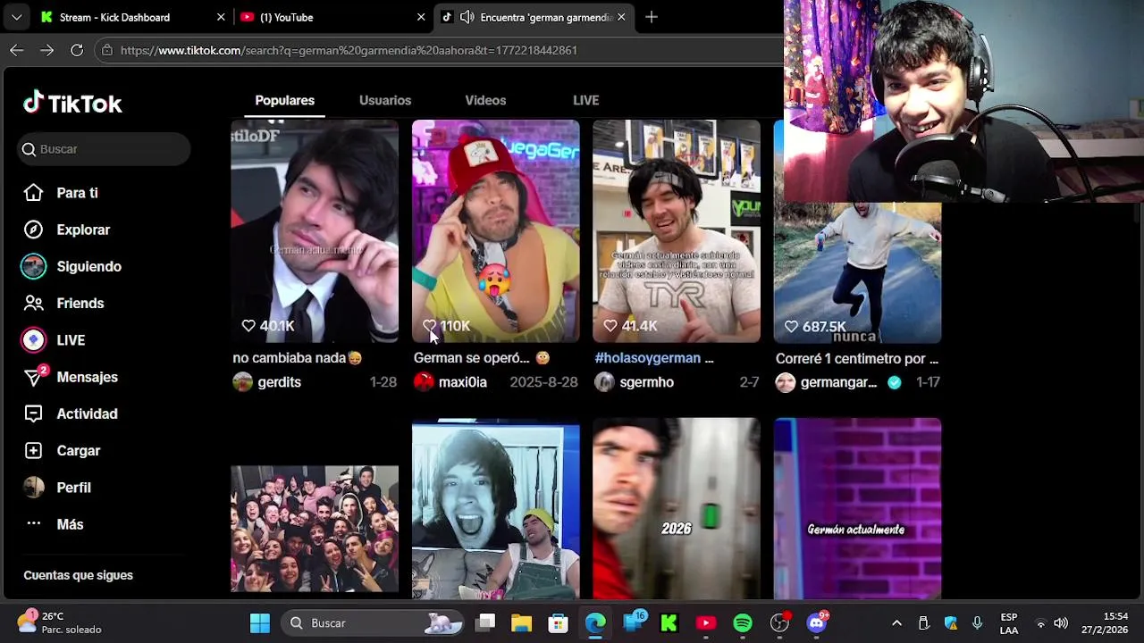The height and width of the screenshot is (643, 1144).
Task: Open the weather widget showing 26°C
Action: click(x=60, y=622)
